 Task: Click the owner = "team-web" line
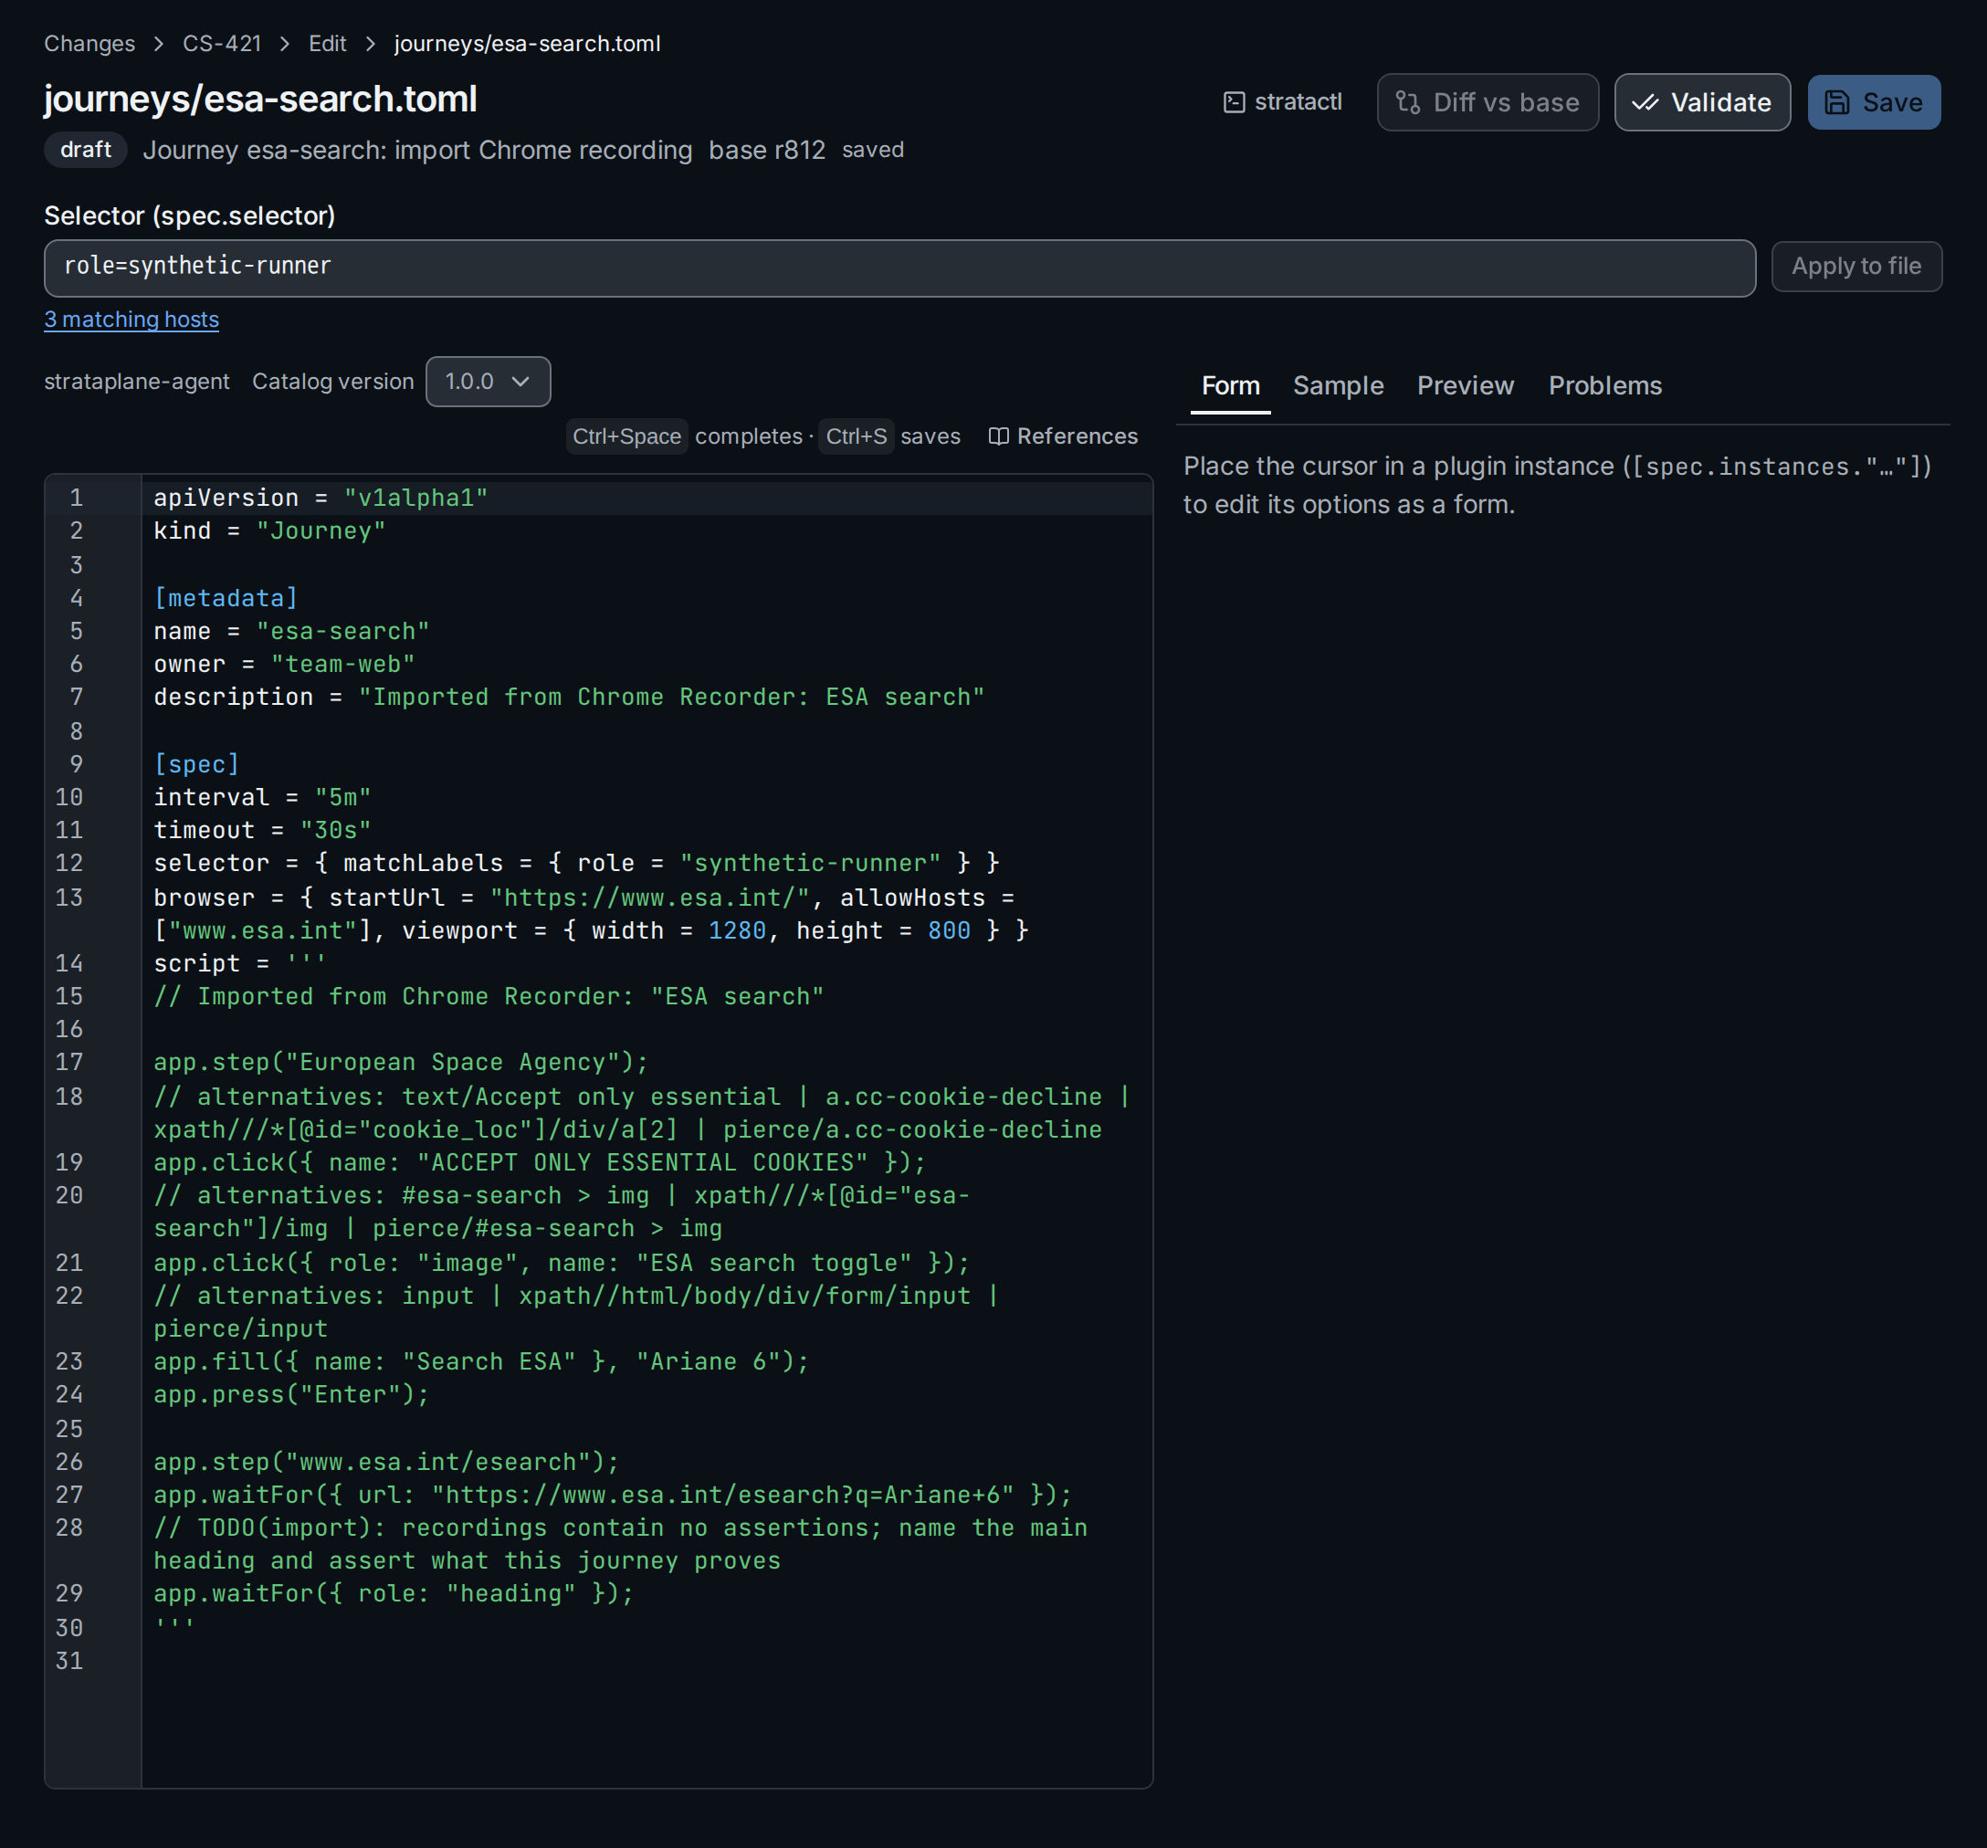click(284, 664)
